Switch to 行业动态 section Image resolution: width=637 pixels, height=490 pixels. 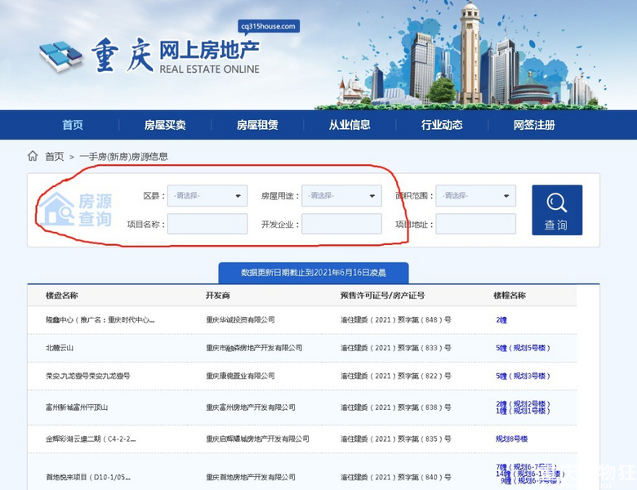(x=442, y=125)
